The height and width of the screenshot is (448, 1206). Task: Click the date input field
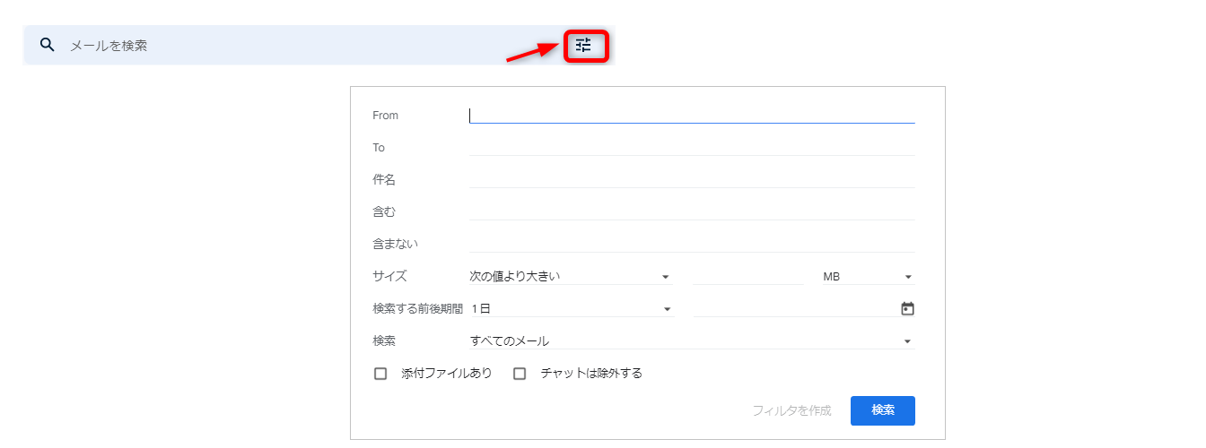pyautogui.click(x=792, y=309)
